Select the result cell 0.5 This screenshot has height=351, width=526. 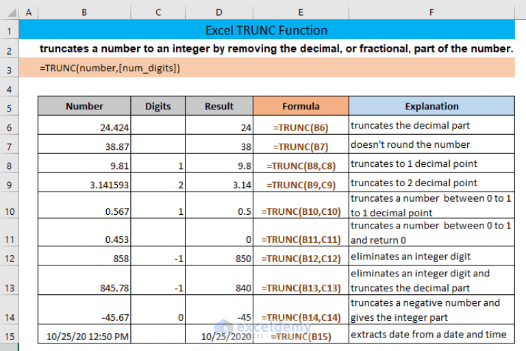(x=219, y=205)
